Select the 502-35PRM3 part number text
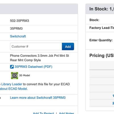Viewport: 114px width, 114px height. (x=19, y=21)
